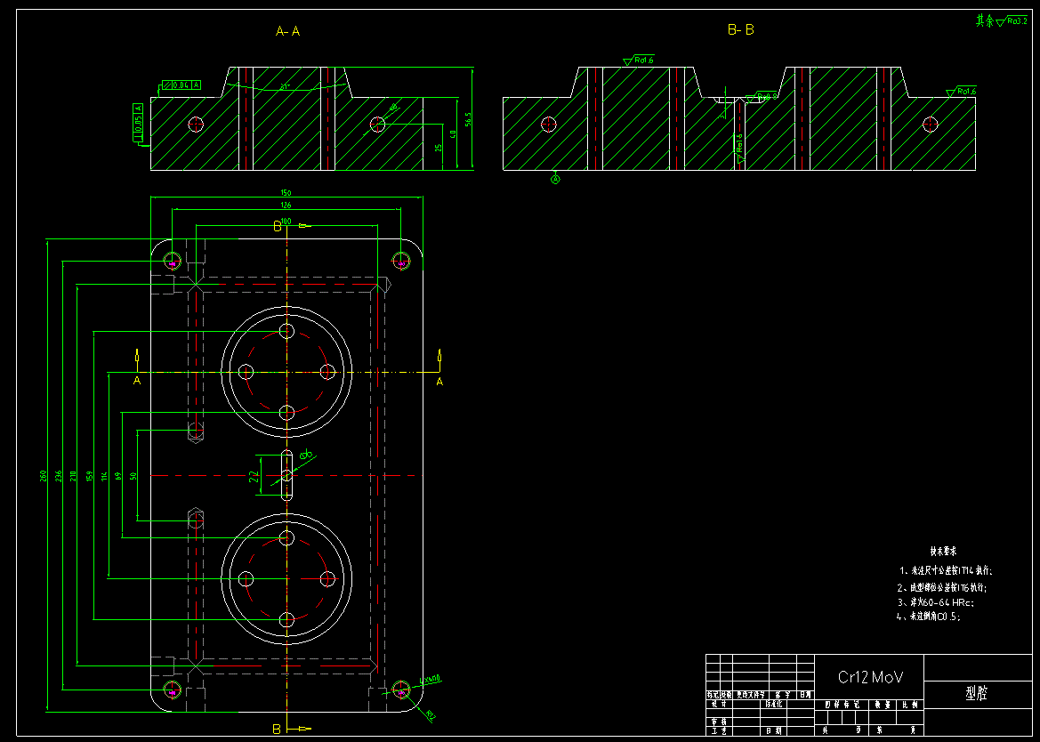Click the "数量" title block cell
Viewport: 1040px width, 742px height.
883,705
